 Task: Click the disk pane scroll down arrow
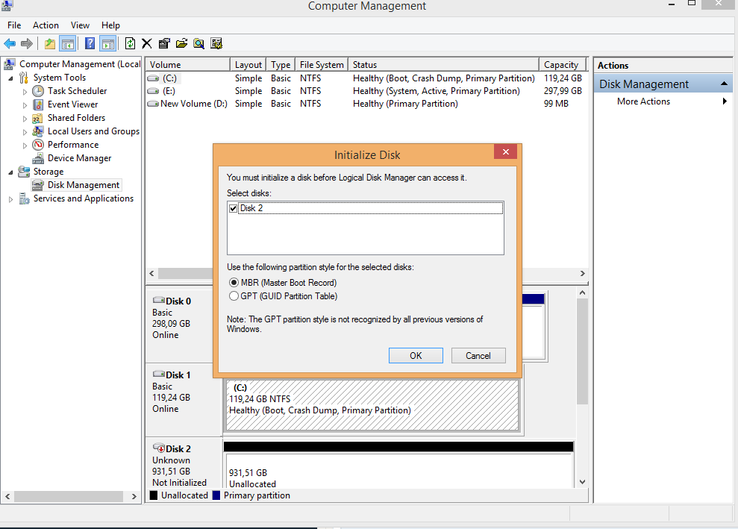582,481
